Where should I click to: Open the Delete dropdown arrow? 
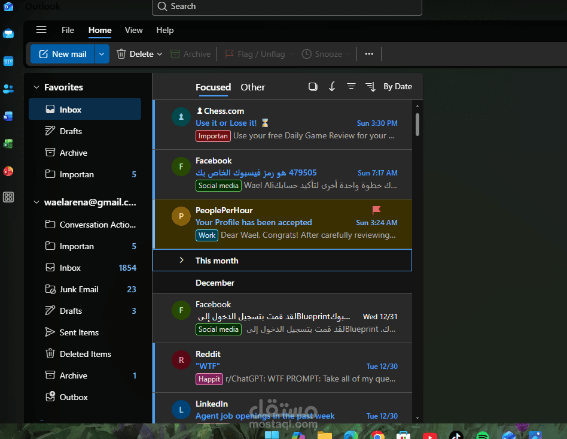click(x=160, y=54)
